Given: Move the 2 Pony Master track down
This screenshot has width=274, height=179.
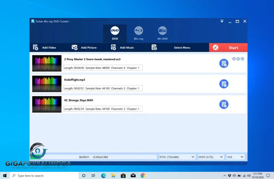Looking at the screenshot, I should pyautogui.click(x=238, y=59).
